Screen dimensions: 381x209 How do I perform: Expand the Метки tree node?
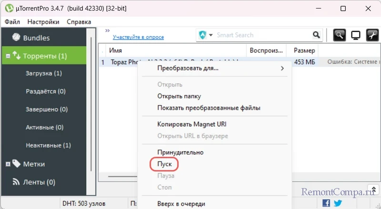coord(8,164)
